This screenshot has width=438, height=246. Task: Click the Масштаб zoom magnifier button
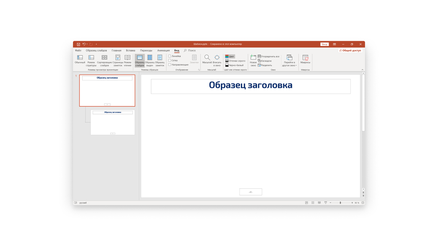(207, 59)
